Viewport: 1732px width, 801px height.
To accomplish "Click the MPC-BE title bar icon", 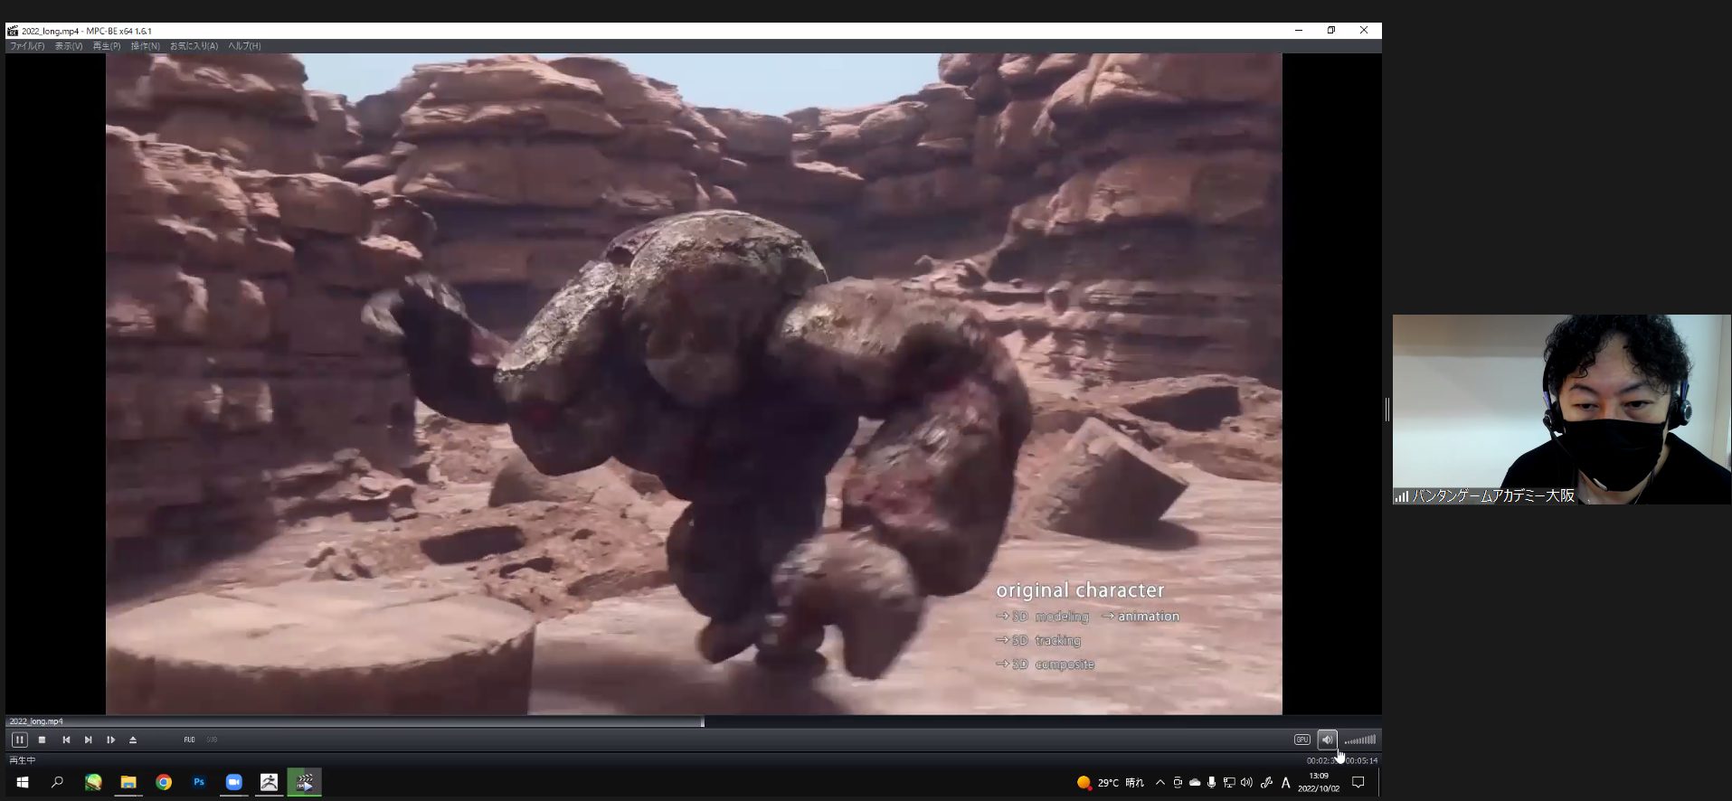I will click(x=13, y=31).
